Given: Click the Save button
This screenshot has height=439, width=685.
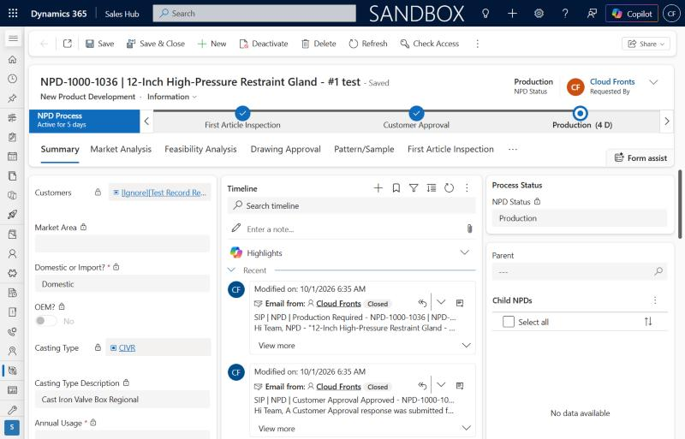Looking at the screenshot, I should pos(99,44).
